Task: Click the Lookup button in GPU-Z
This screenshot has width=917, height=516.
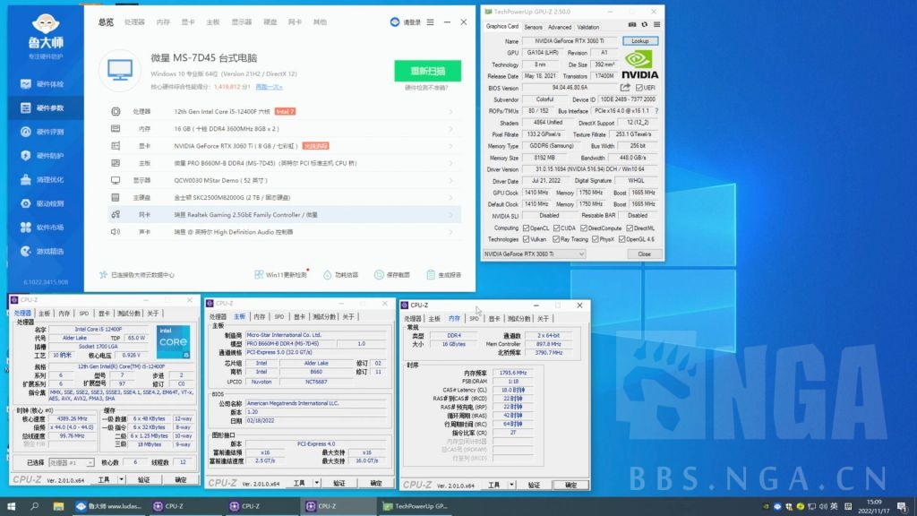Action: coord(640,40)
